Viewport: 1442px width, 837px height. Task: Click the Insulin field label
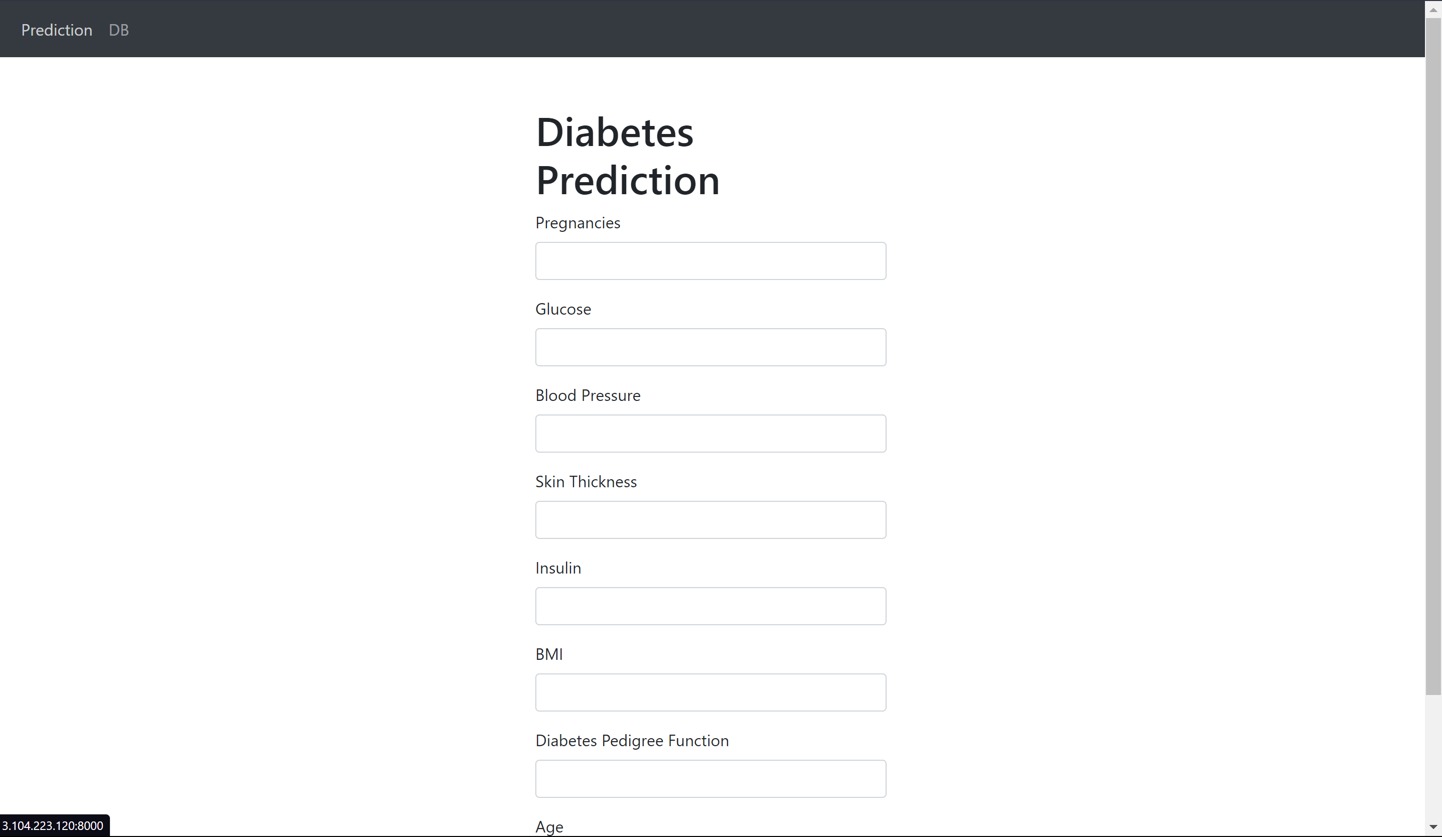558,568
